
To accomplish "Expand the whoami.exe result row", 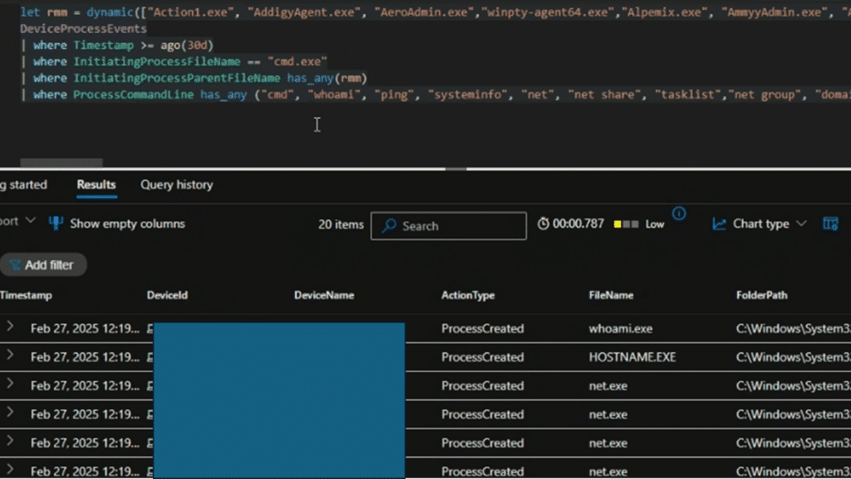I will pyautogui.click(x=10, y=326).
